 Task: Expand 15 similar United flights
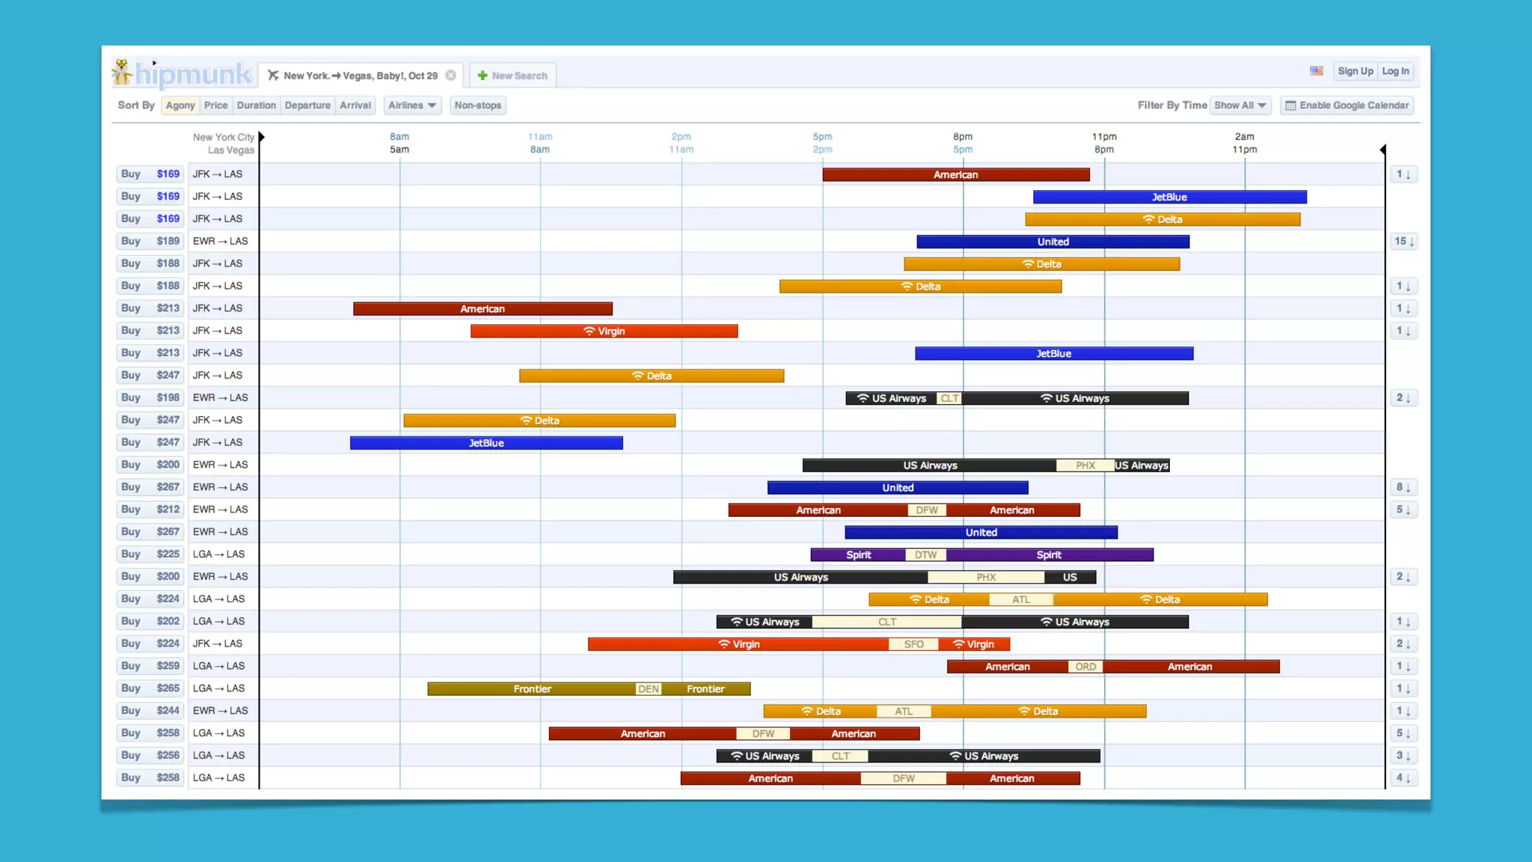[1403, 242]
